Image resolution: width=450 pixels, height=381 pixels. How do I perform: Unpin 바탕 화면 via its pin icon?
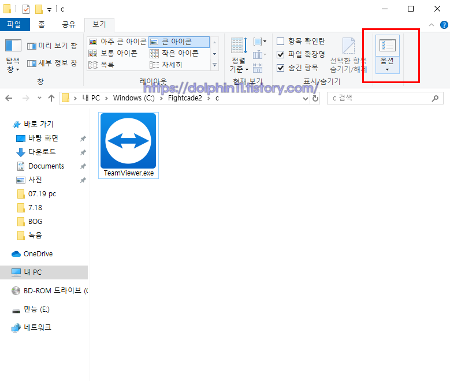click(83, 139)
